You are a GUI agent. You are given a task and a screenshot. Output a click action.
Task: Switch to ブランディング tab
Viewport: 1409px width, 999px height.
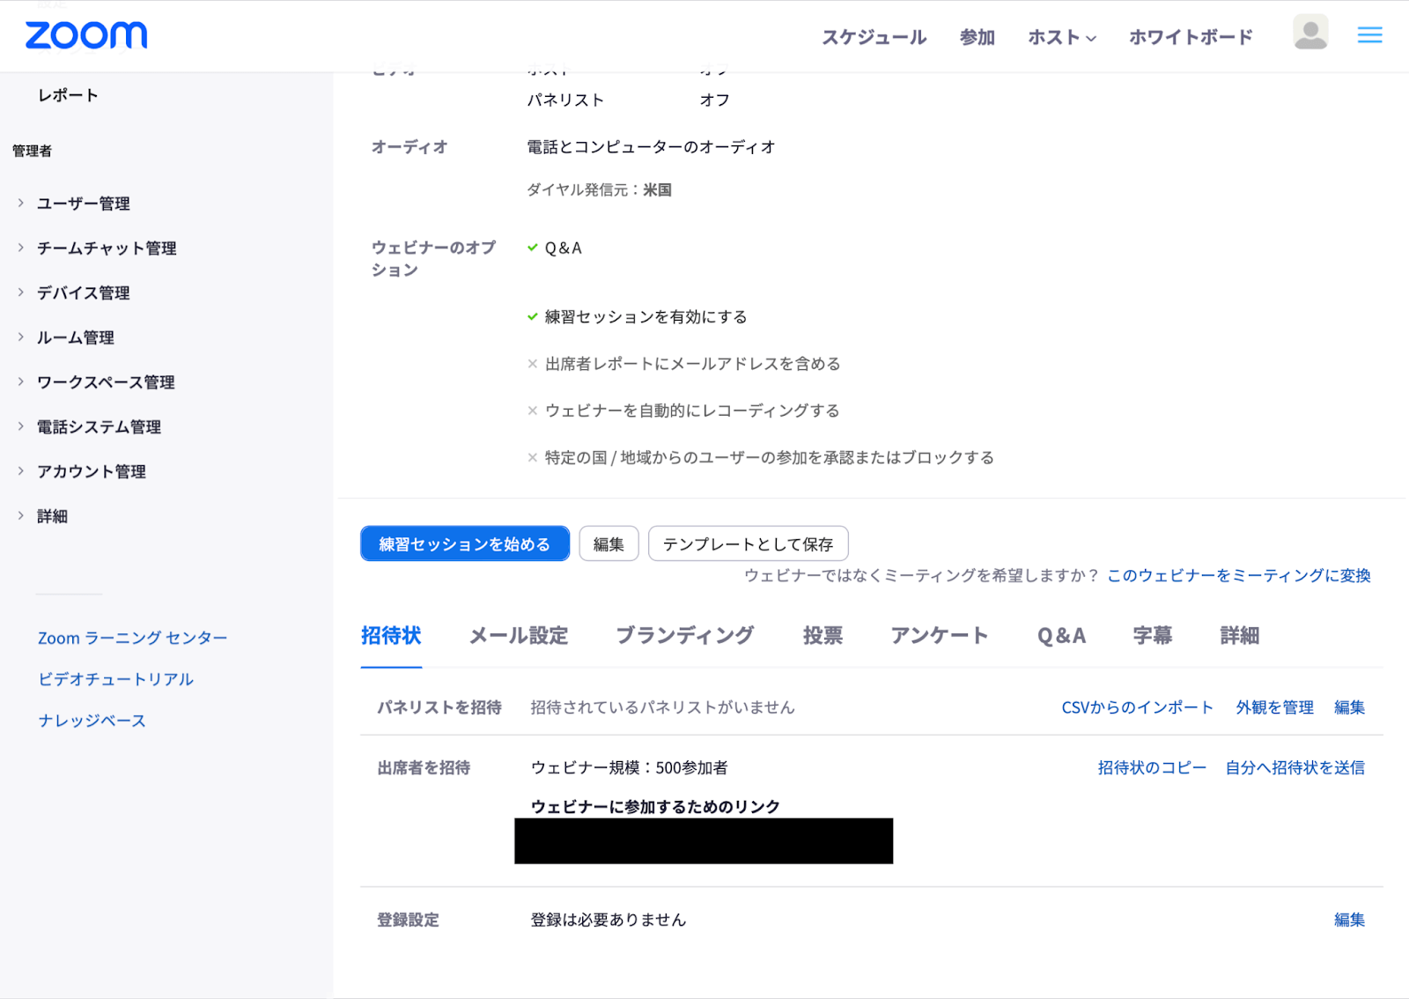click(x=685, y=635)
